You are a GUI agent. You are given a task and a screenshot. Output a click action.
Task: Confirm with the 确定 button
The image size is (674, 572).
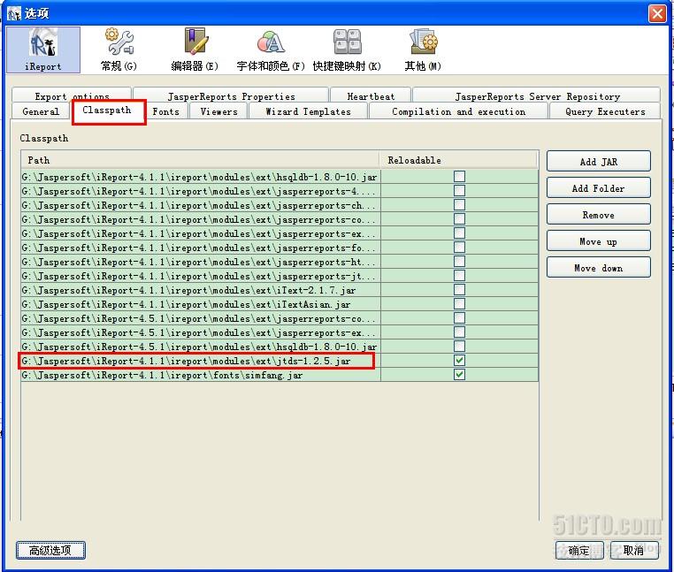click(x=579, y=550)
